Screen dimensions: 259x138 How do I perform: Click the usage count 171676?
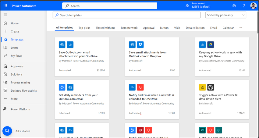coord(241,113)
